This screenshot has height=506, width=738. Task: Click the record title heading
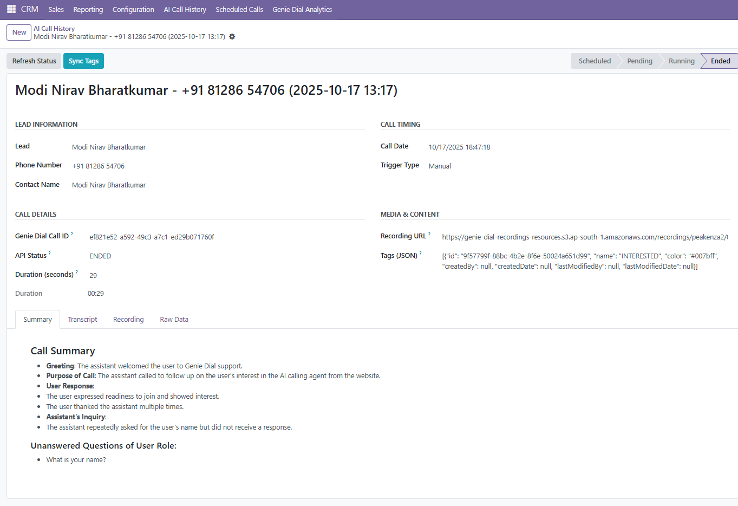click(206, 90)
